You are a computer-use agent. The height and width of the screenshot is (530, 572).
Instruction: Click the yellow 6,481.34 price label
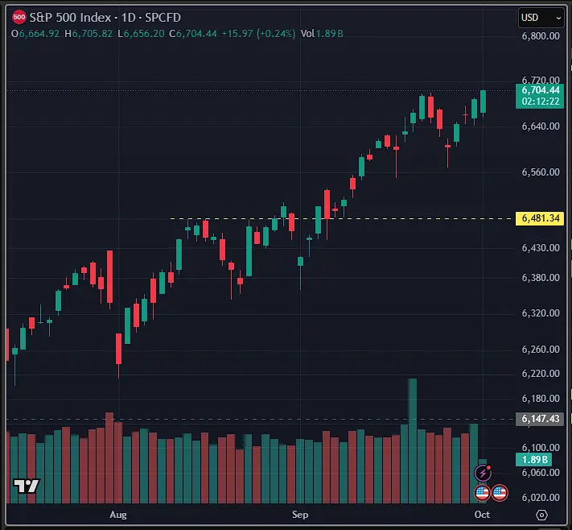coord(540,218)
